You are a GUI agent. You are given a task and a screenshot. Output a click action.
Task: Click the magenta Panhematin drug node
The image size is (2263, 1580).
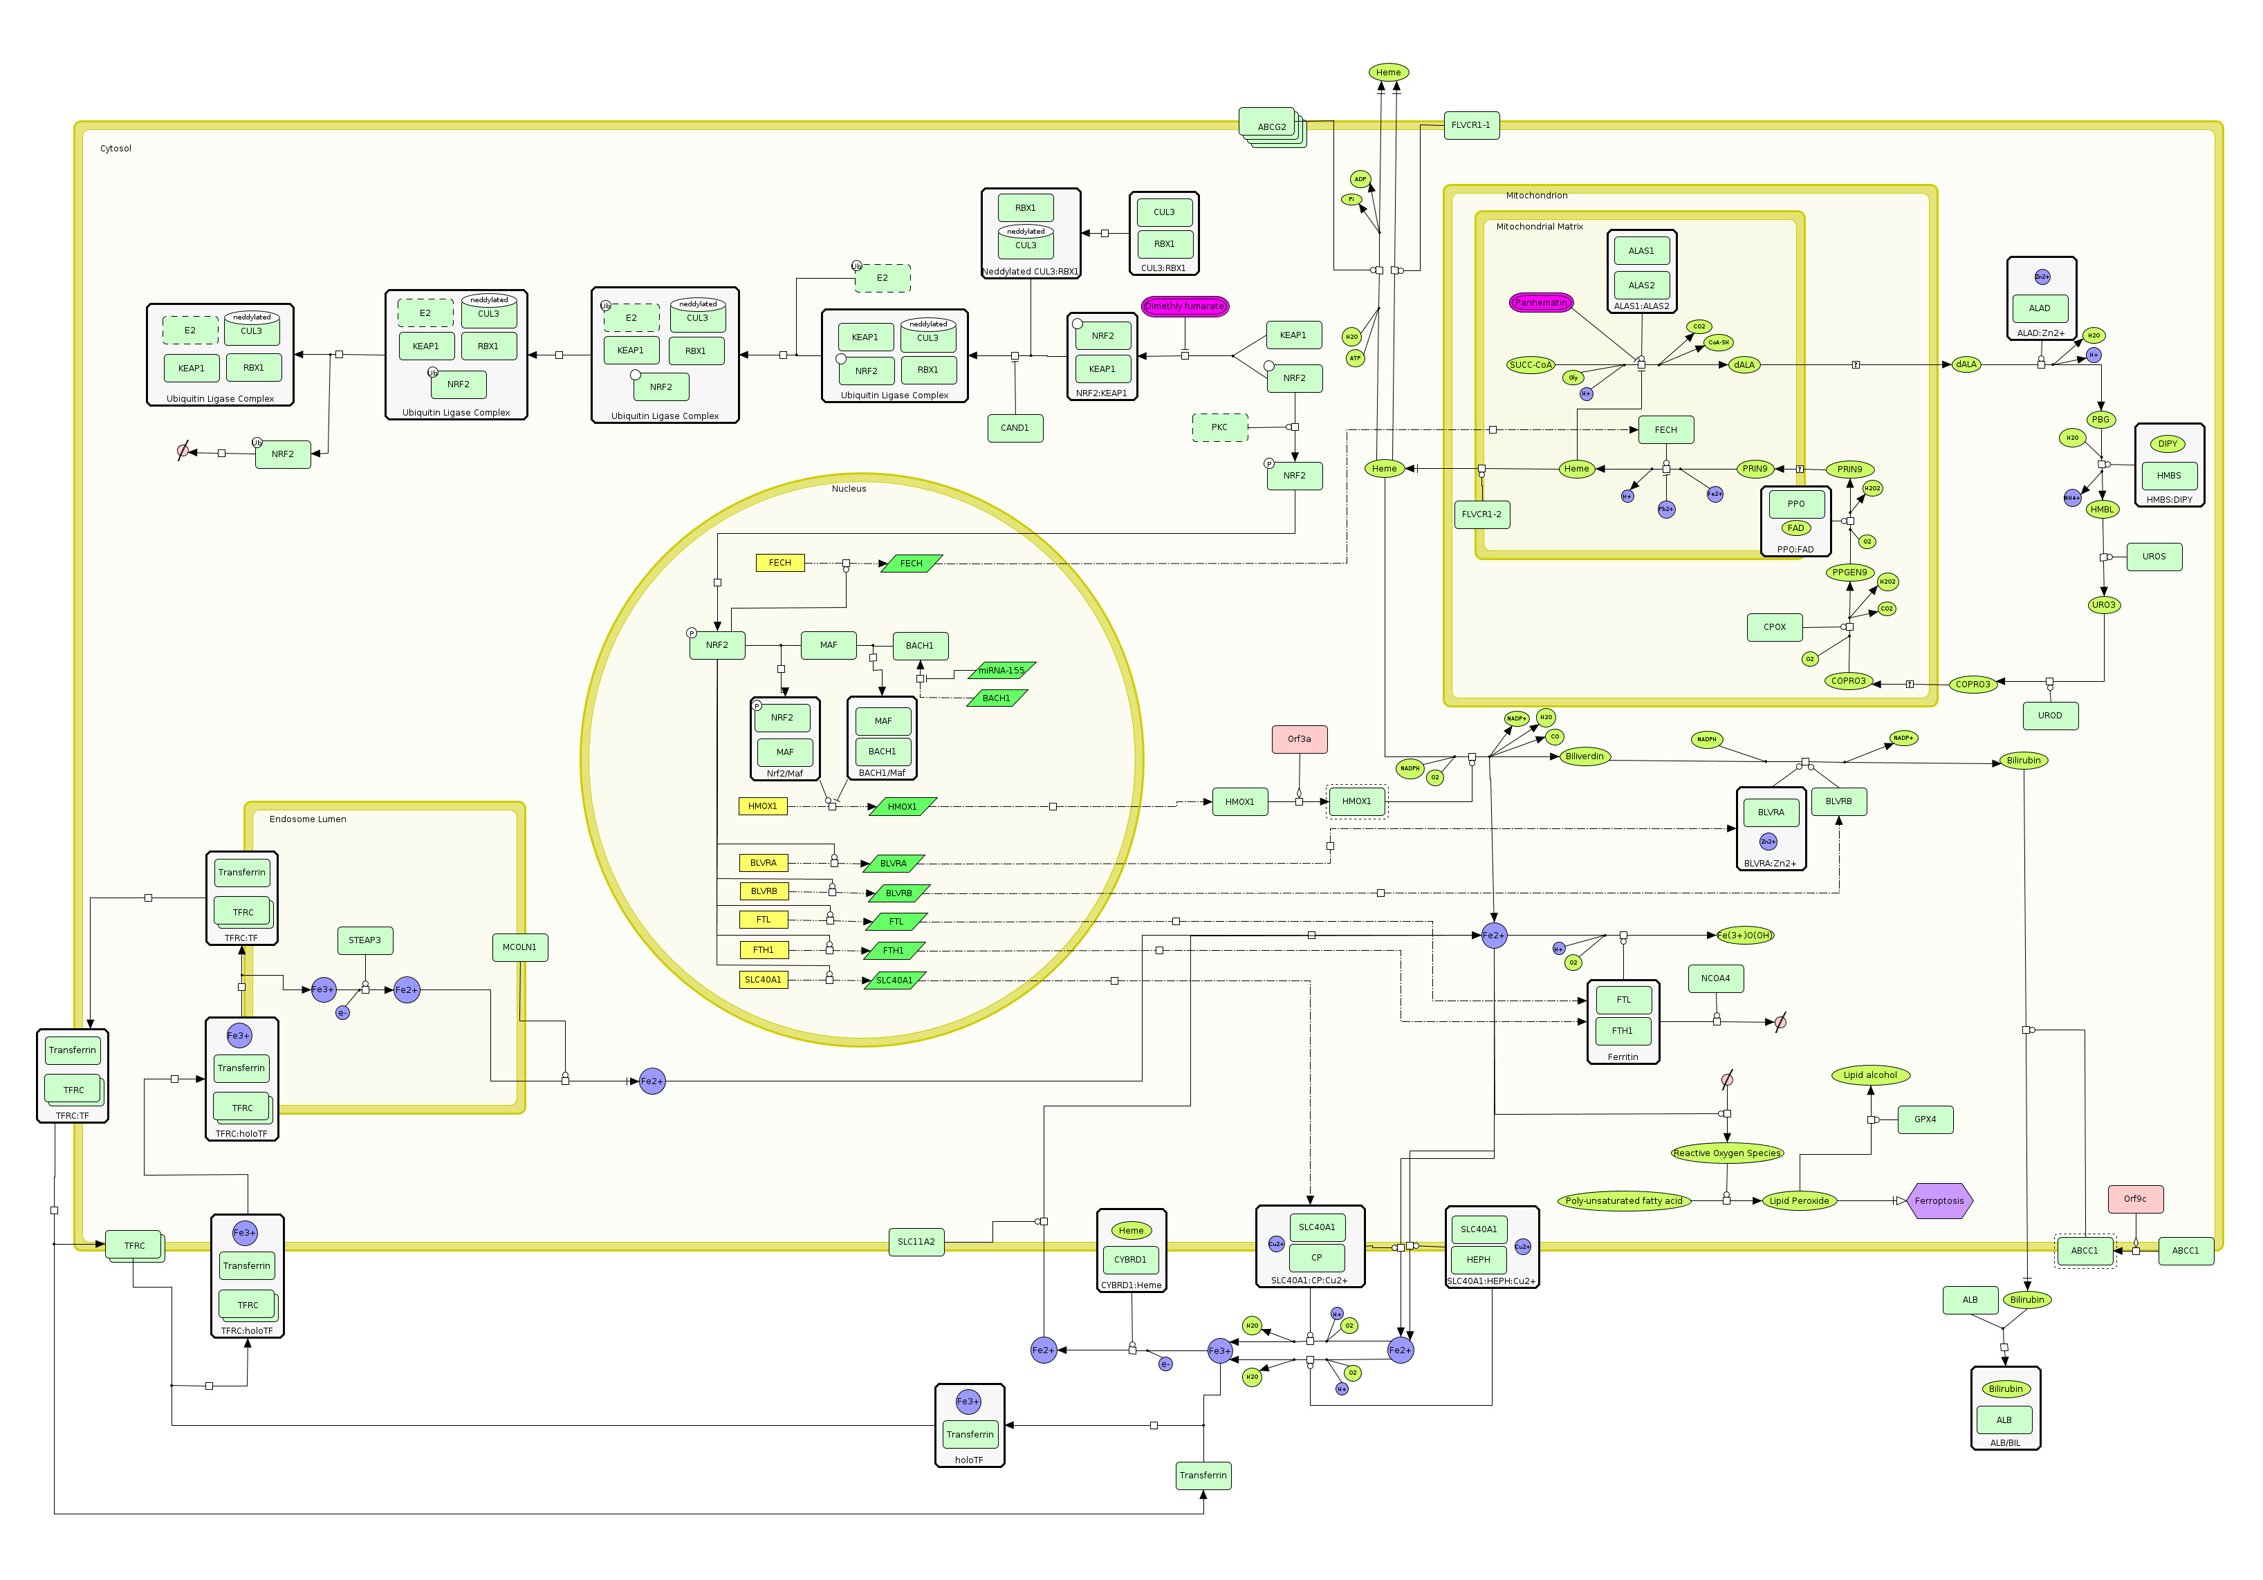tap(1540, 303)
